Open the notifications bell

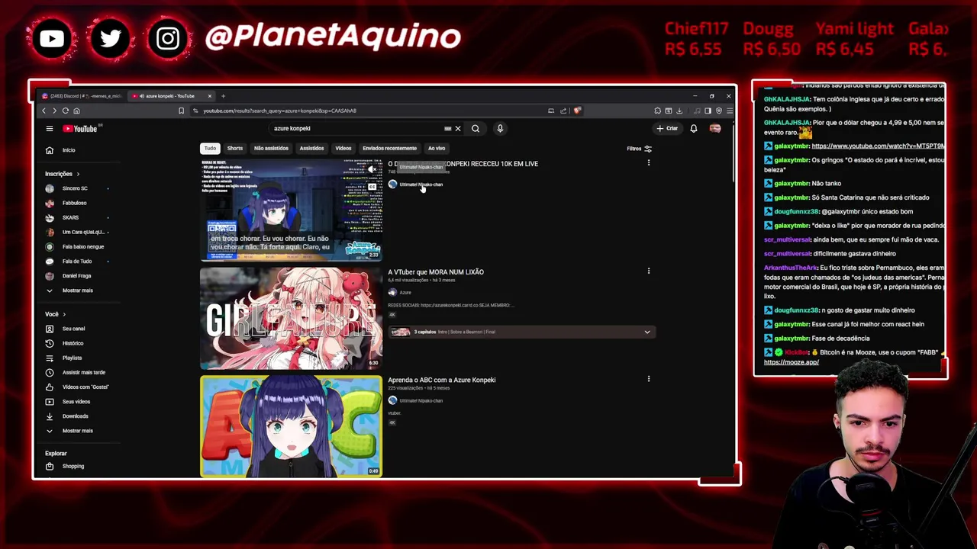(x=694, y=129)
